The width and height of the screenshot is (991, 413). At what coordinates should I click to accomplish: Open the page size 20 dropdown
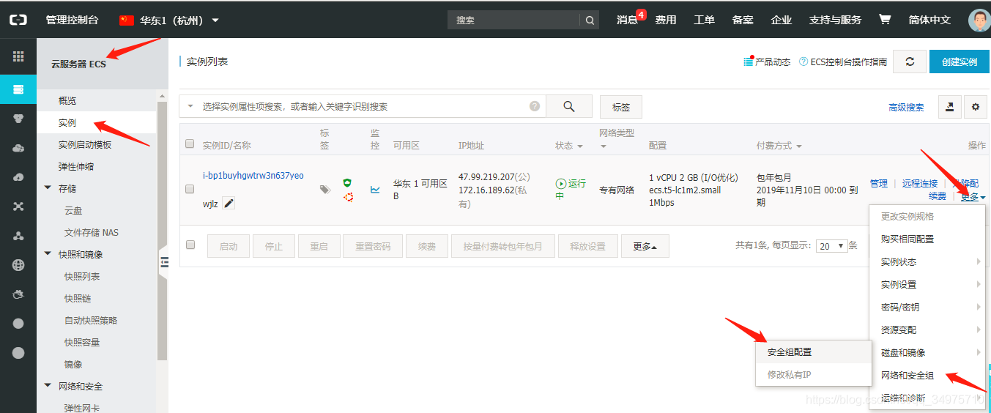coord(831,246)
